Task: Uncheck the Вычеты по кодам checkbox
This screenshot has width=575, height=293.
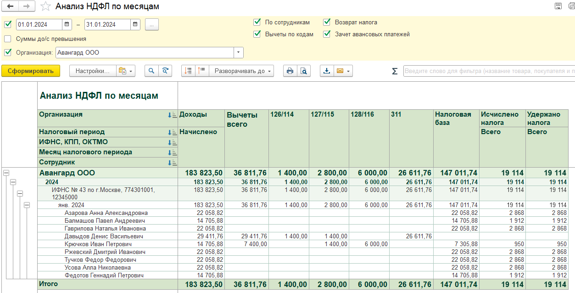Action: coord(257,34)
